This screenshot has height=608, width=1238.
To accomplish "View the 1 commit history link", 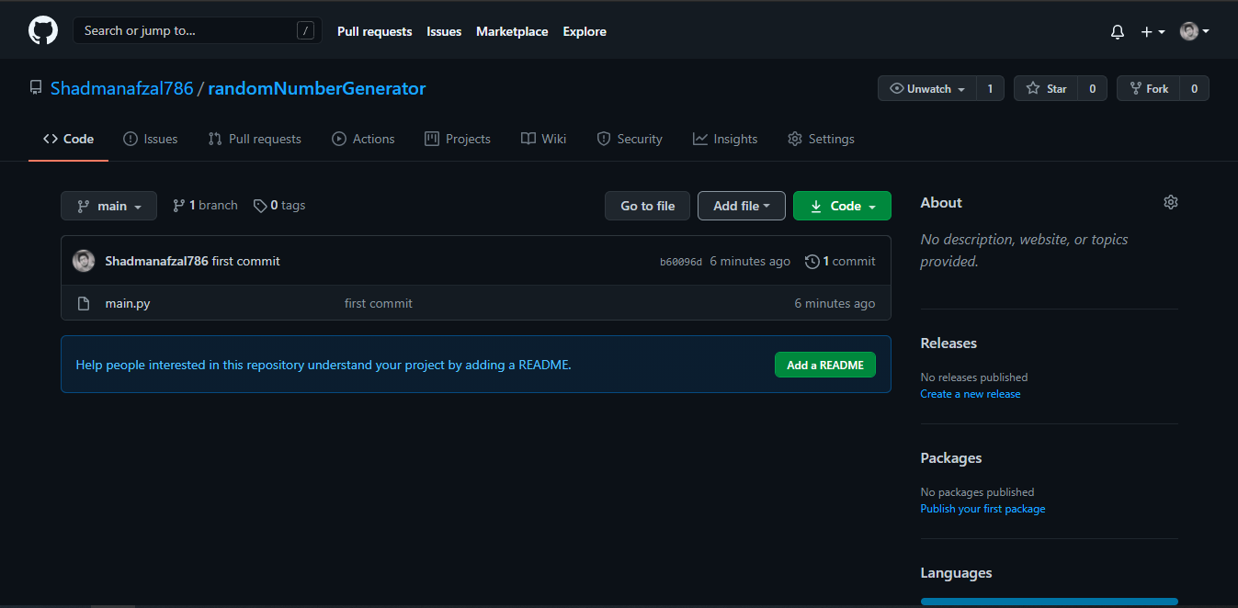I will coord(840,261).
